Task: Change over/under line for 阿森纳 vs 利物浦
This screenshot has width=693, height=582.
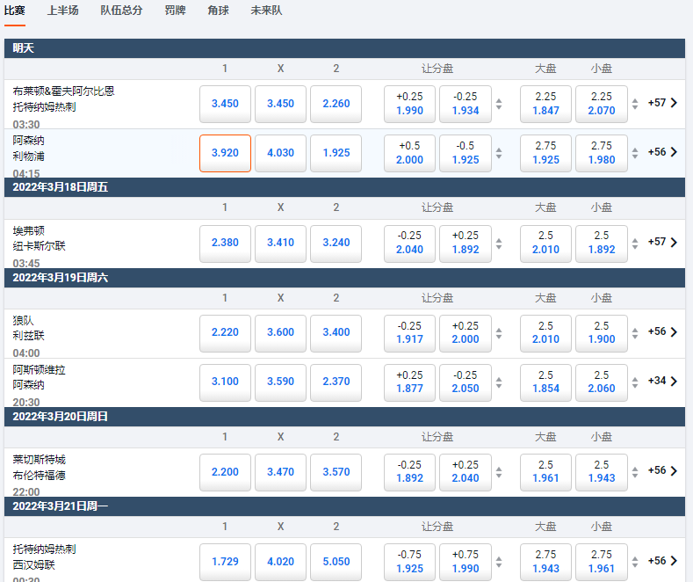Action: (635, 154)
